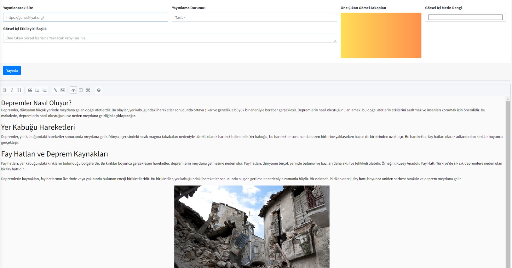Toggle preview mode eye icon
Viewport: 512px width, 268px height.
coord(73,90)
